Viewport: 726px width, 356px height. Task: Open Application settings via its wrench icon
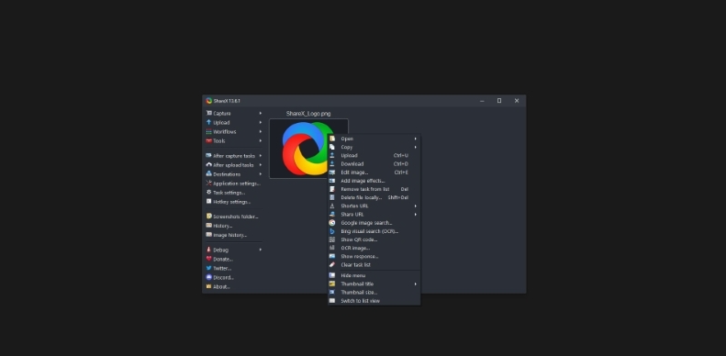pyautogui.click(x=209, y=184)
